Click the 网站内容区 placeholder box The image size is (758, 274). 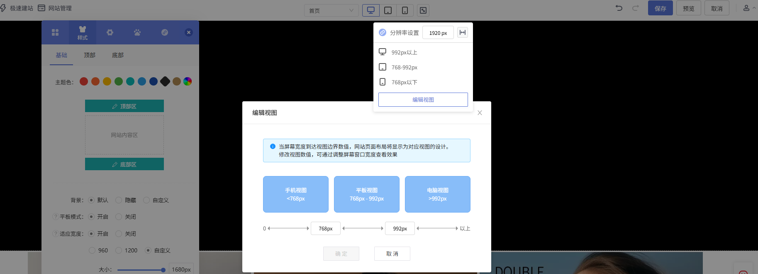(124, 135)
